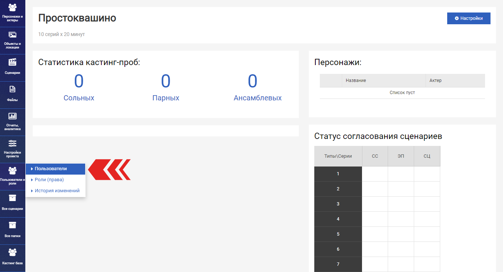Select series row 1 in status table
The width and height of the screenshot is (503, 272).
click(x=338, y=174)
